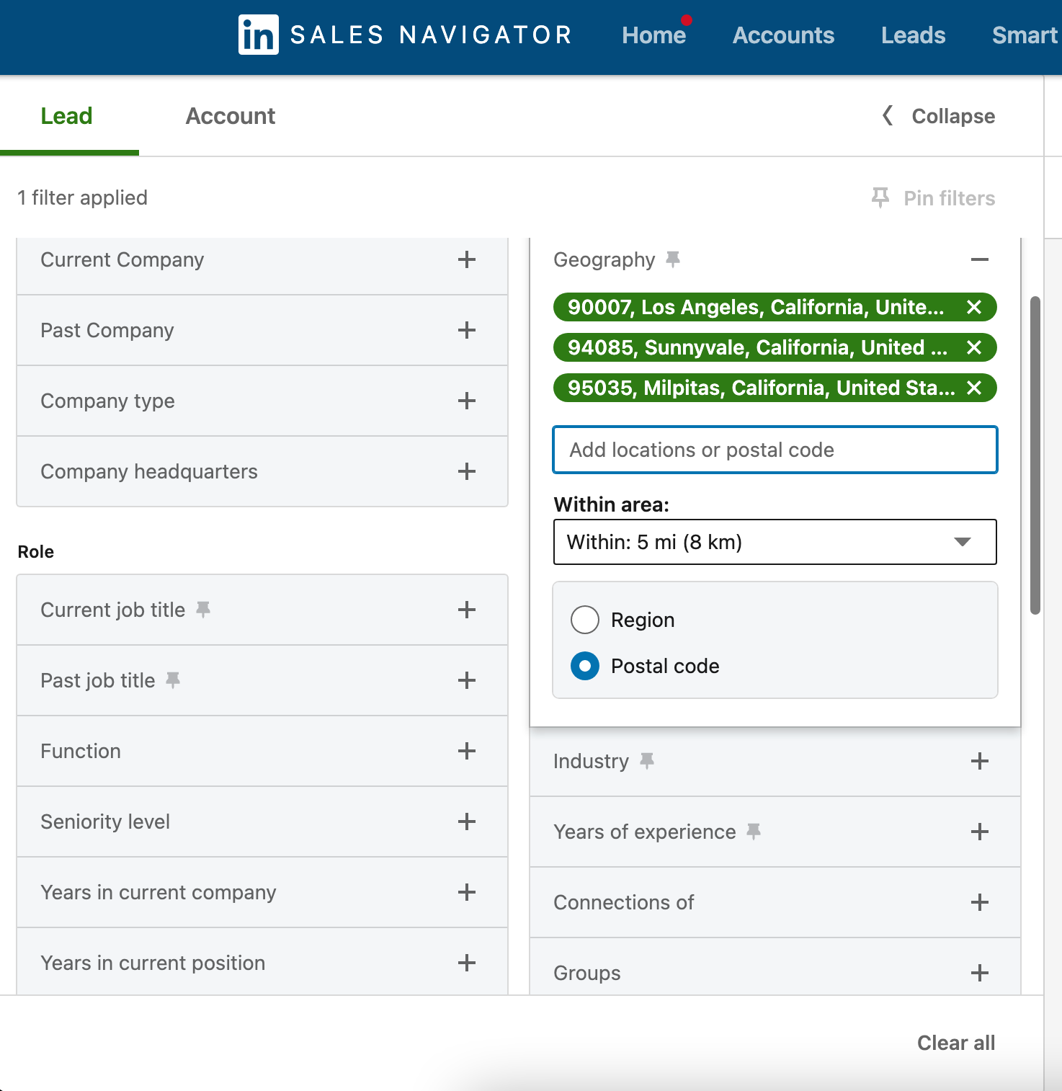Open the Accounts menu item

tap(783, 35)
